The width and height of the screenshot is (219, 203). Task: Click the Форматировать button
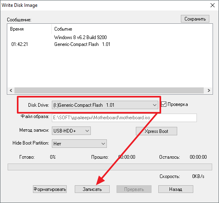(x=50, y=189)
